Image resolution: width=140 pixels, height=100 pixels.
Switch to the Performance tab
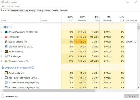17,11
